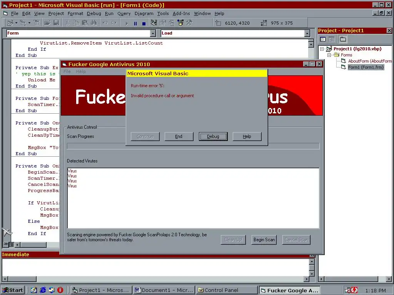This screenshot has height=295, width=394.
Task: Click the Copy toolbar icon
Action: click(x=76, y=23)
